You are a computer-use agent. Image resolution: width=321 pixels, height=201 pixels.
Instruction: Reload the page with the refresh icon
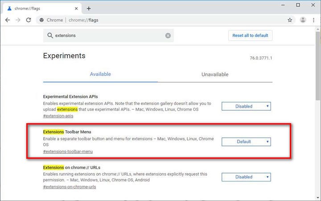pos(29,20)
